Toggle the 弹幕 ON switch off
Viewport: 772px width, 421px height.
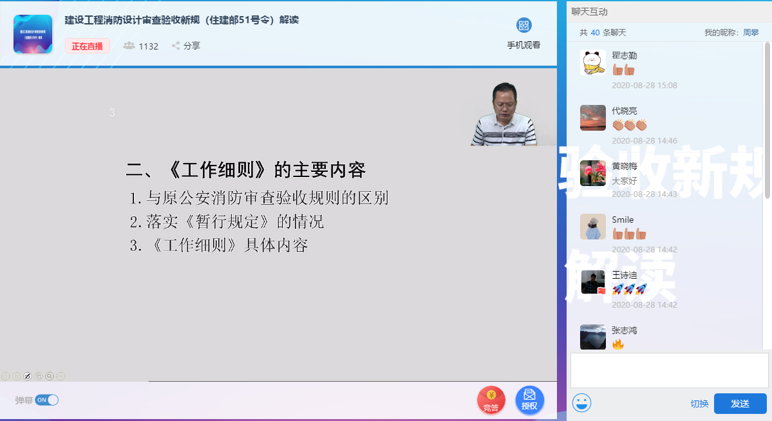pos(46,400)
